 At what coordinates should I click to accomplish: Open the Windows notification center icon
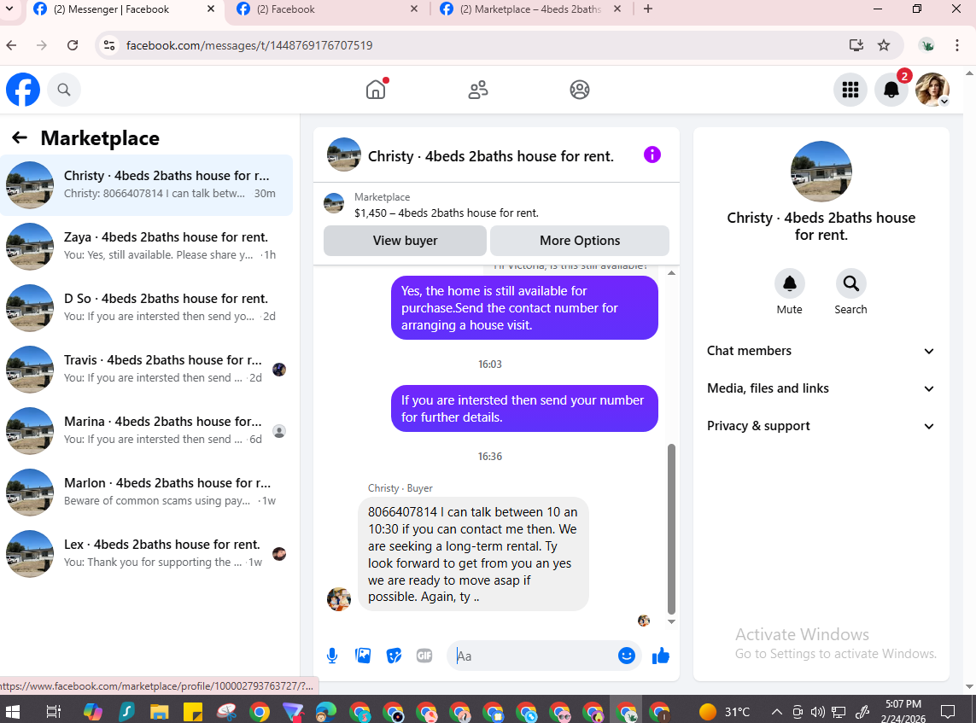[948, 711]
